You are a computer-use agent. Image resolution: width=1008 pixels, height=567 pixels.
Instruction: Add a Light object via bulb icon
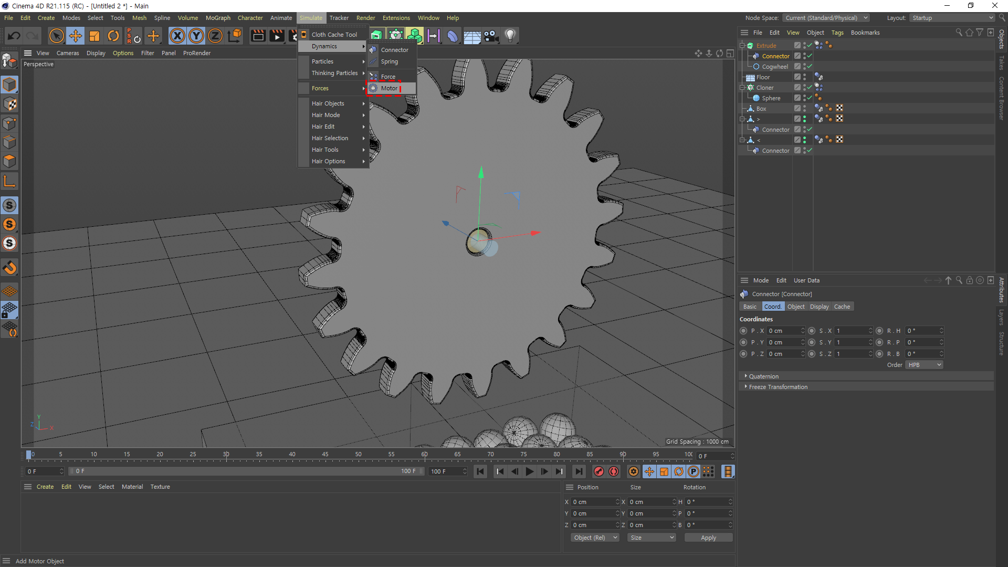click(x=510, y=36)
